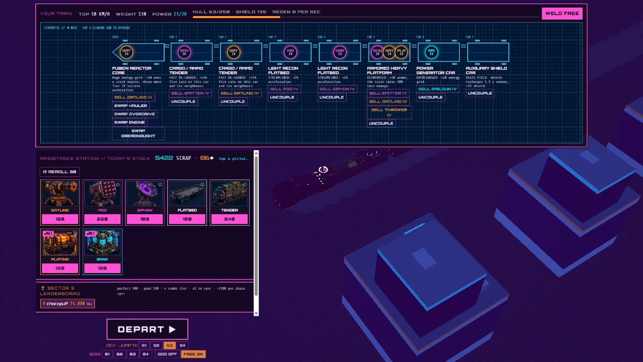643x362 pixels.
Task: Open info icon on the Pod card
Action: 118,185
